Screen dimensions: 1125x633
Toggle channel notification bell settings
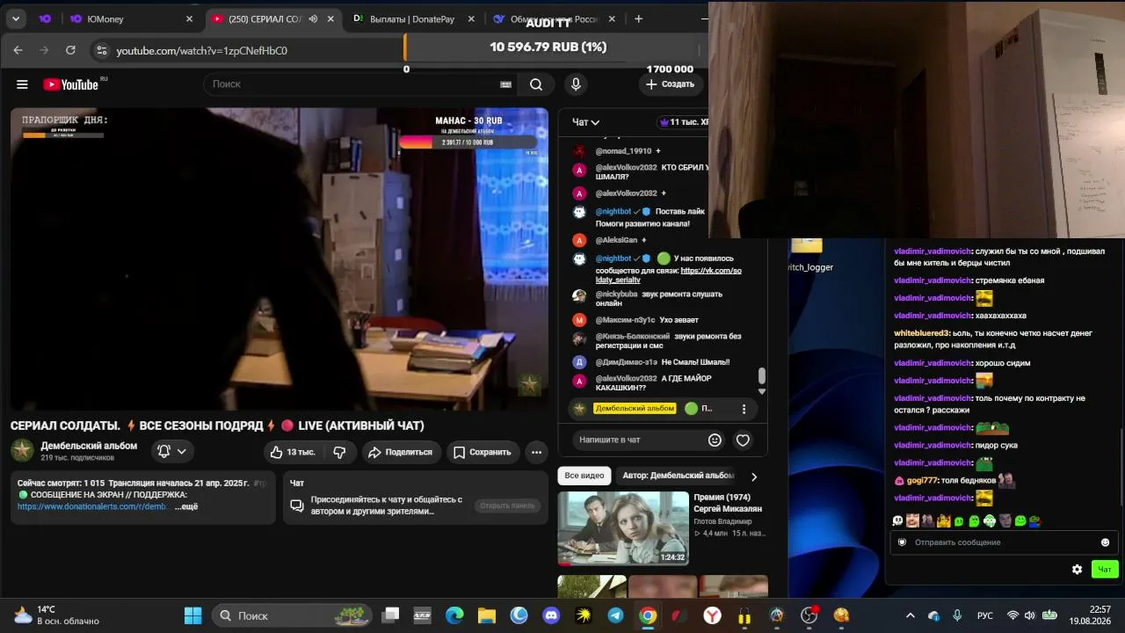point(171,451)
